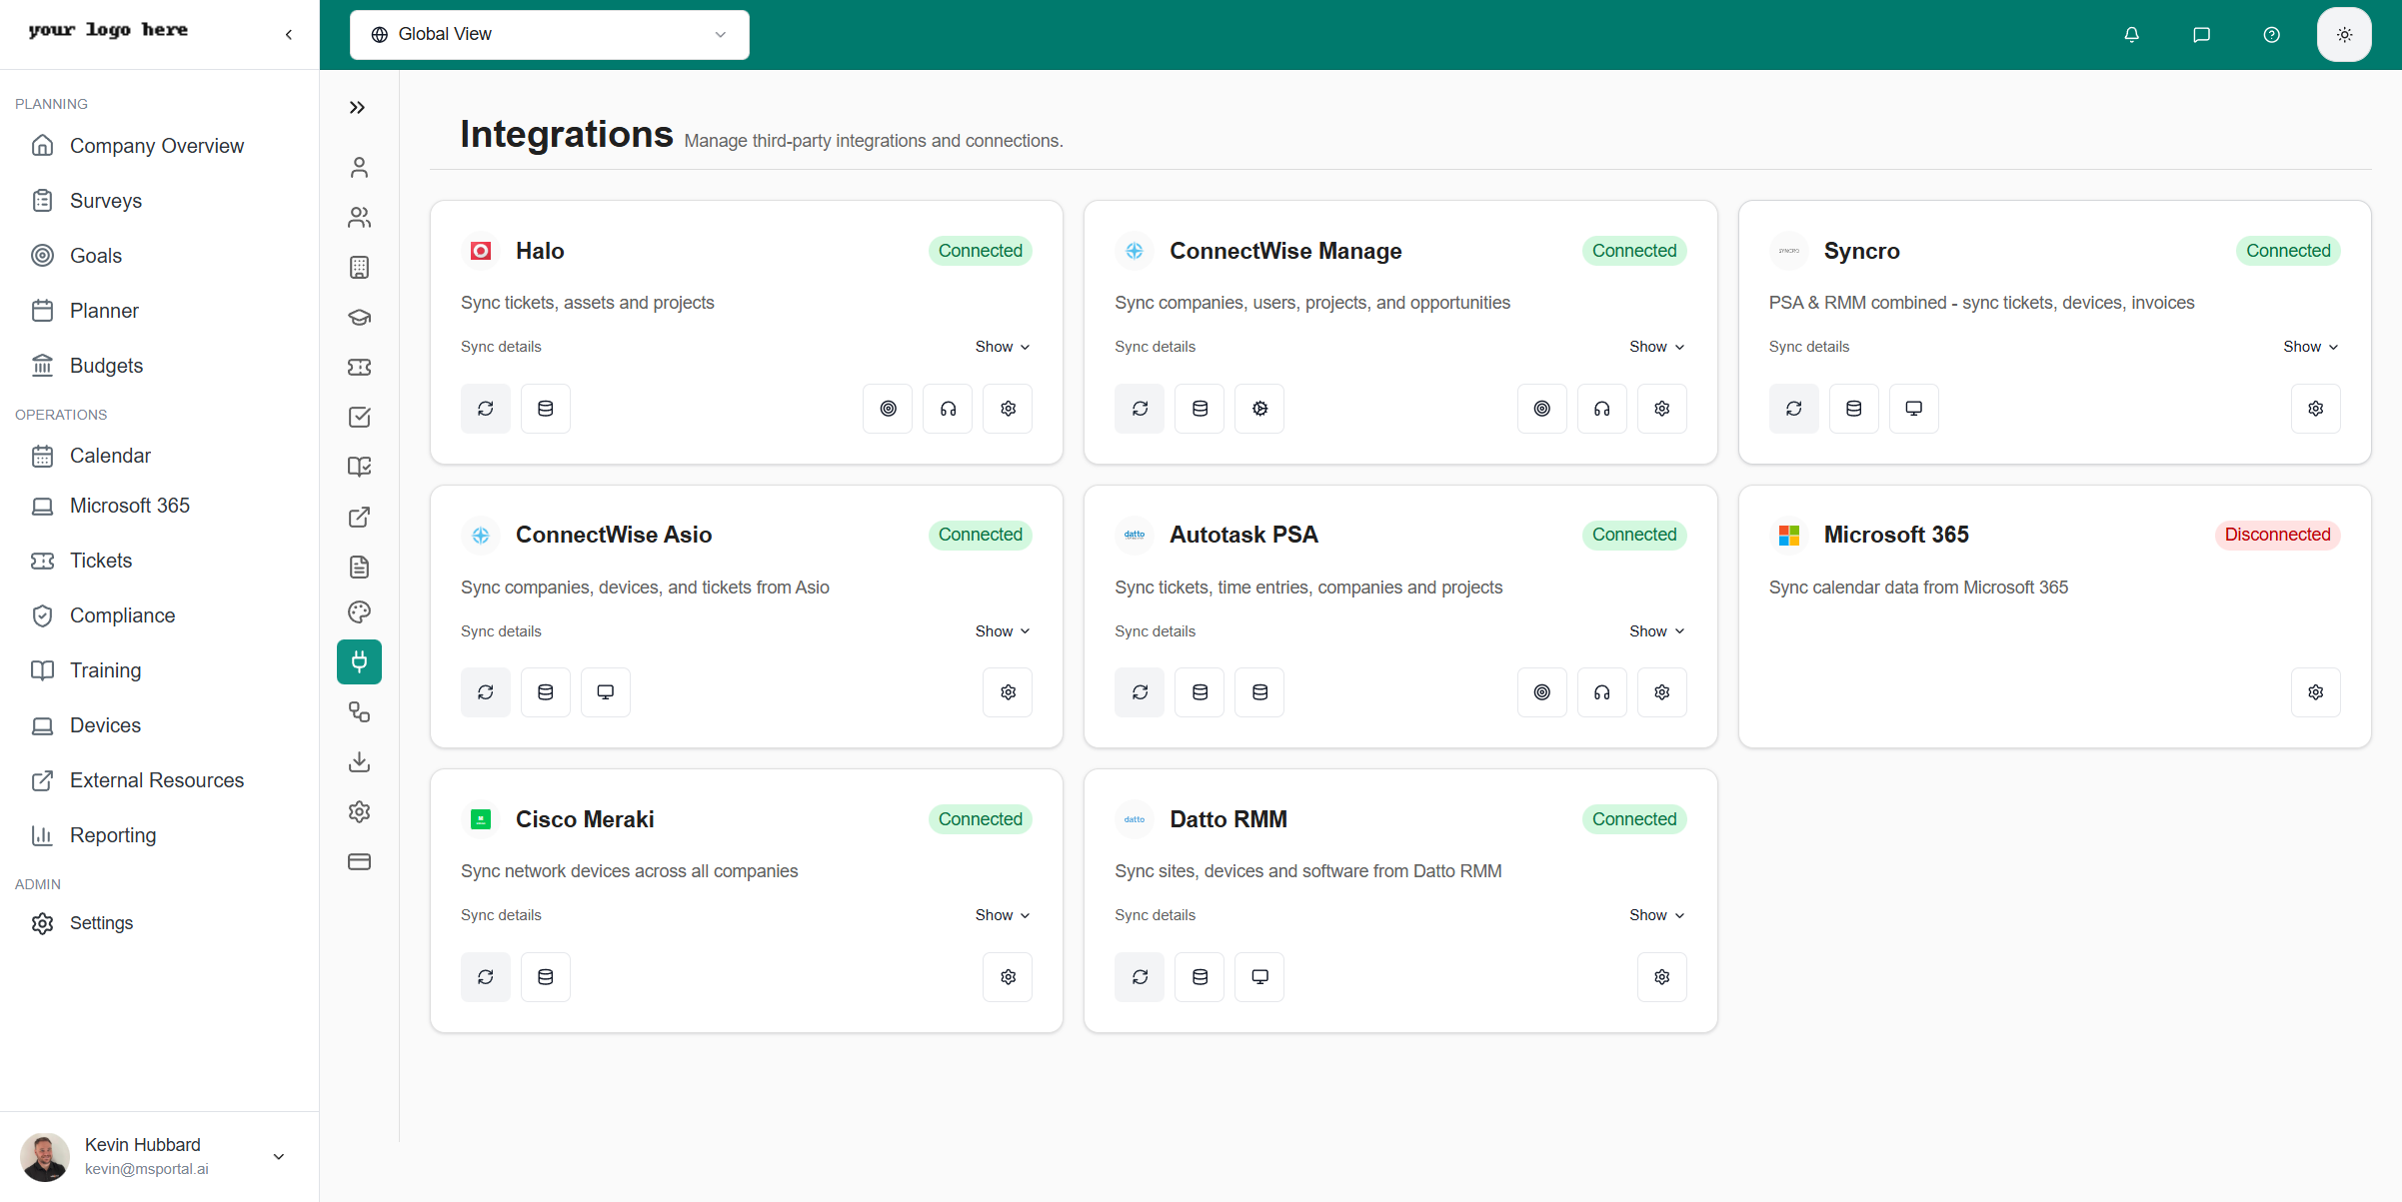Viewport: 2402px width, 1202px height.
Task: Navigate to Devices in the sidebar
Action: point(105,724)
